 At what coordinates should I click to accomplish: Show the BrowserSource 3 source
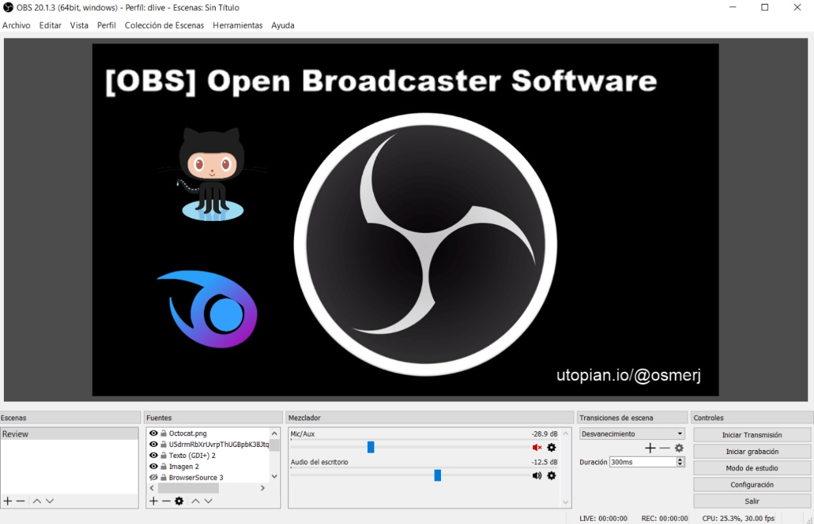[x=154, y=478]
